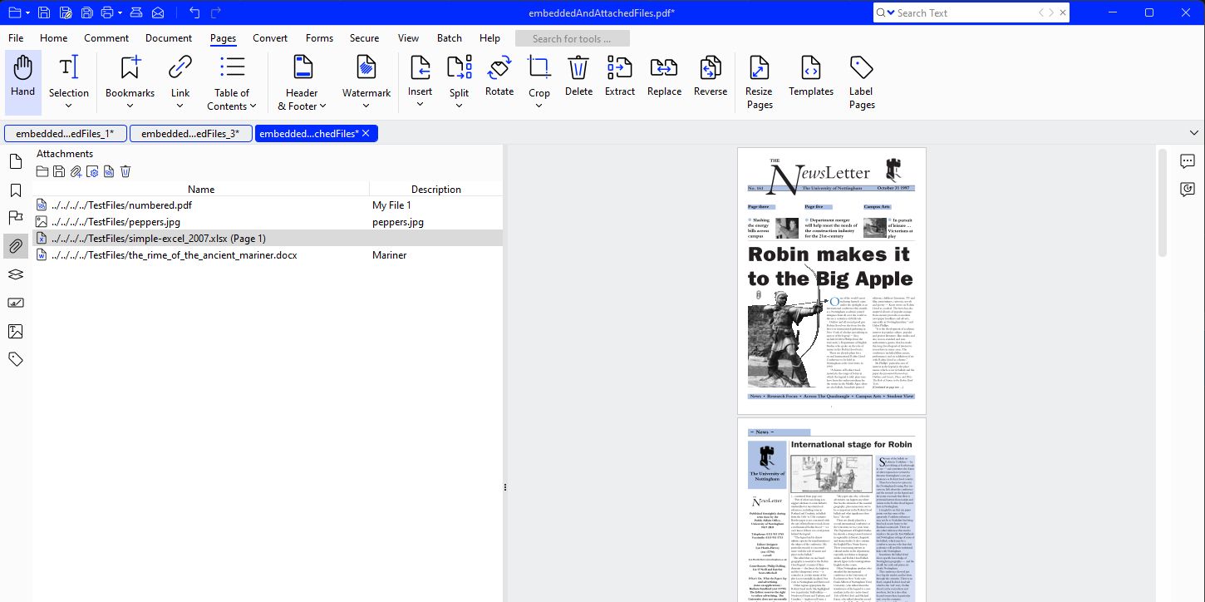1205x602 pixels.
Task: Open the Forms ribbon tab
Action: pyautogui.click(x=319, y=38)
